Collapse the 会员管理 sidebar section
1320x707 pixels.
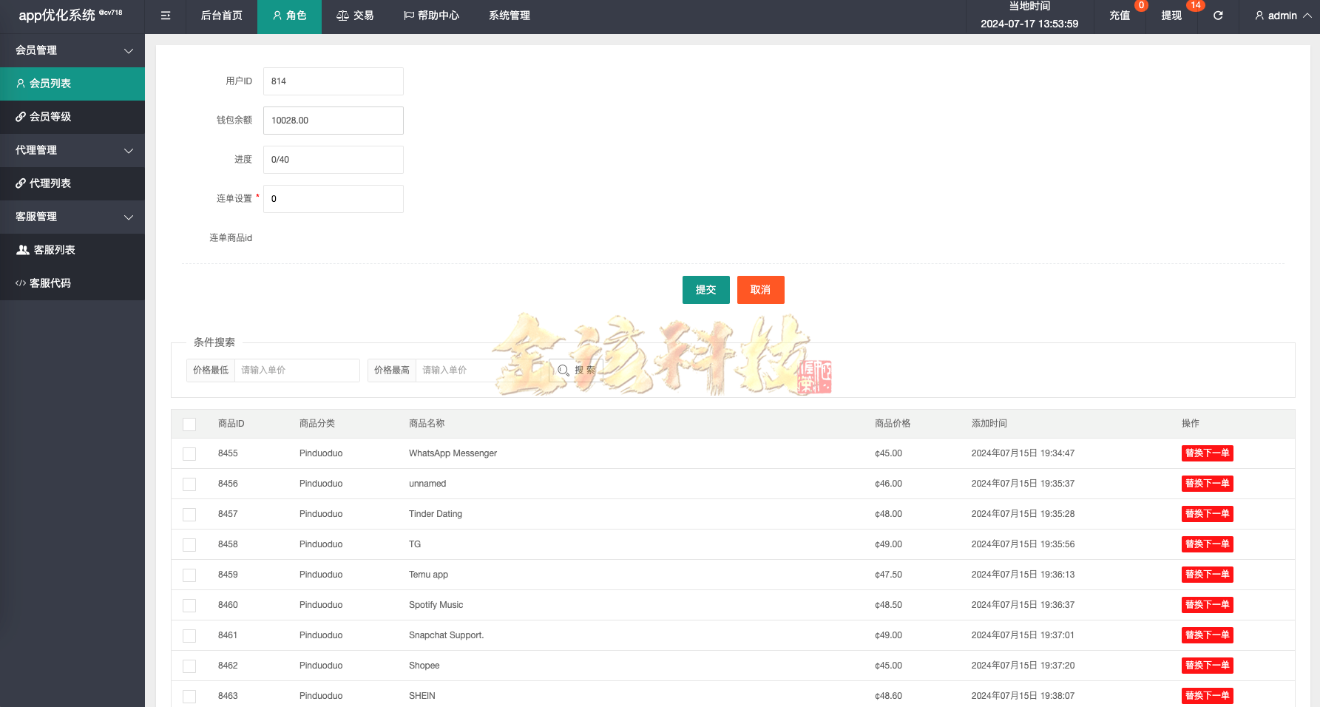(x=72, y=50)
